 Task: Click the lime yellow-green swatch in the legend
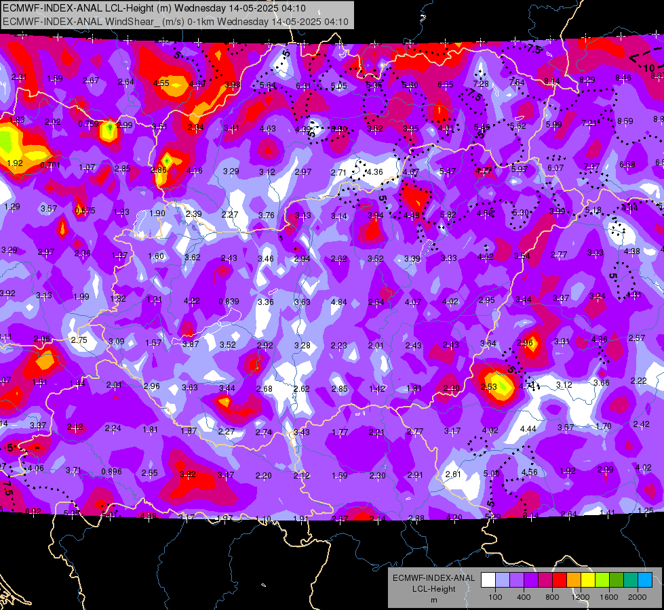(602, 580)
